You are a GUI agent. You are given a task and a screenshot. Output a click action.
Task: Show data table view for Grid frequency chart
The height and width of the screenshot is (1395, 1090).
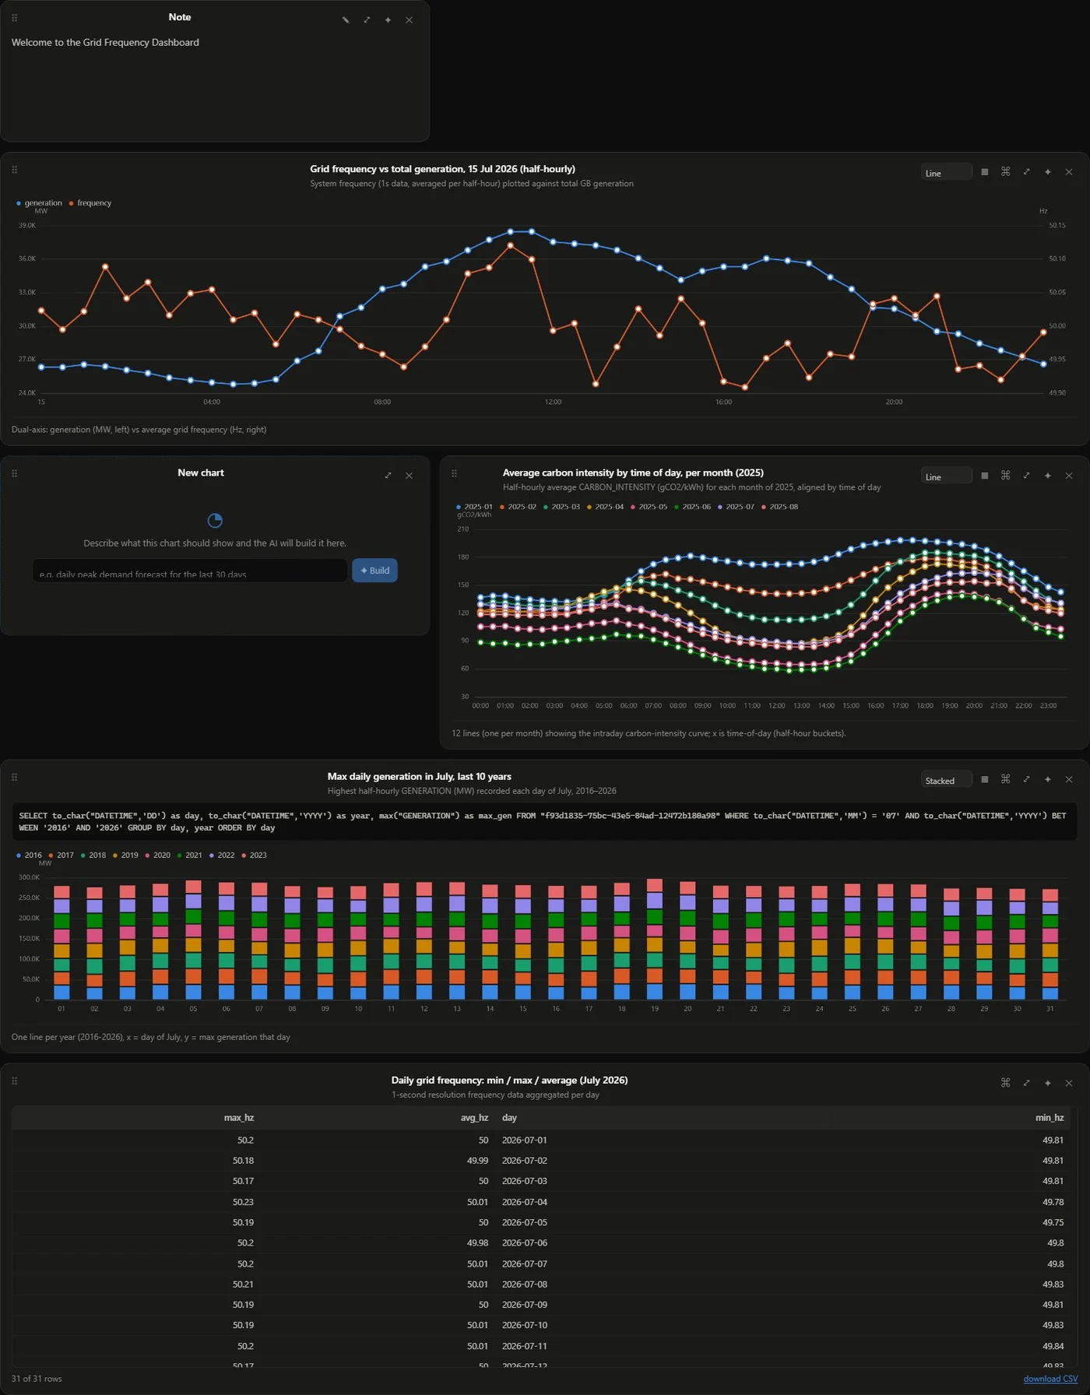(x=985, y=172)
